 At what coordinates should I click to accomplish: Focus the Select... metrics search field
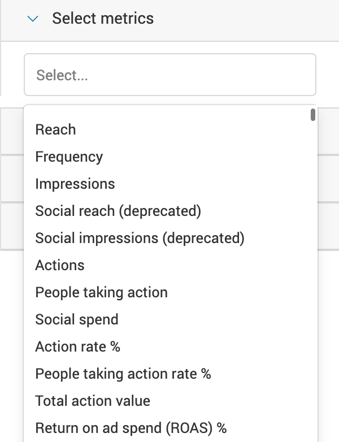pyautogui.click(x=169, y=75)
